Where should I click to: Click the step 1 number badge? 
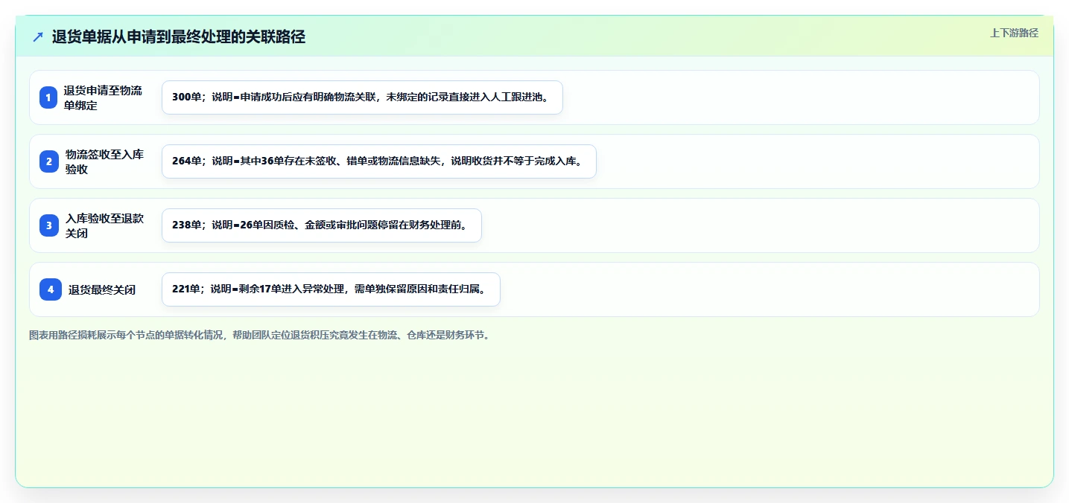click(x=48, y=97)
